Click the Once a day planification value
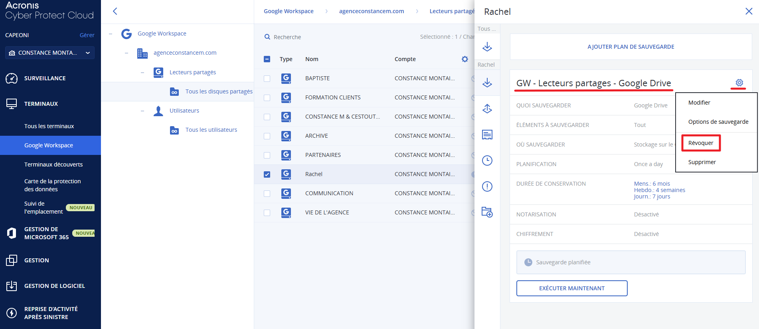Viewport: 759px width, 329px height. 648,164
